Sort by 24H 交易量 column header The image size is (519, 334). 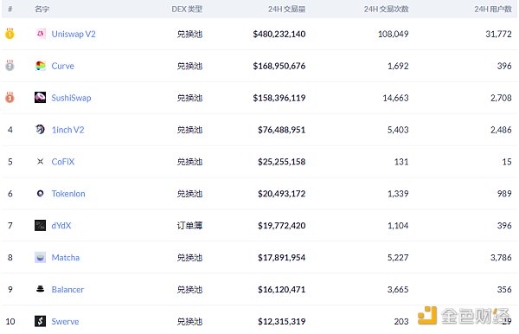coord(286,10)
